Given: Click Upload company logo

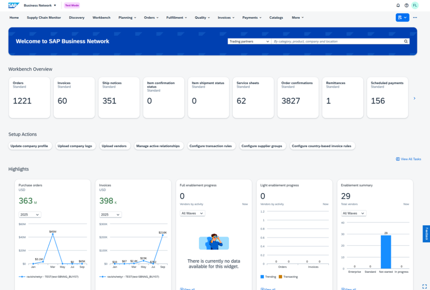Looking at the screenshot, I should [75, 146].
